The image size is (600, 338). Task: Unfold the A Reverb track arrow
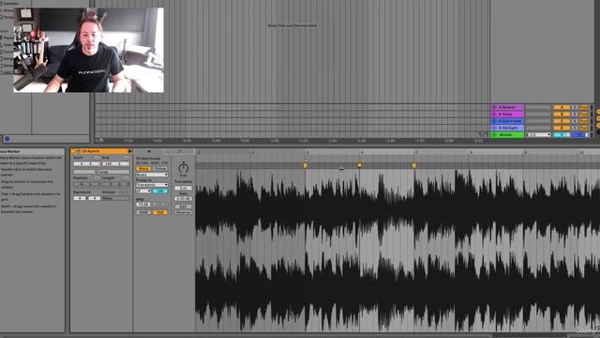[494, 107]
